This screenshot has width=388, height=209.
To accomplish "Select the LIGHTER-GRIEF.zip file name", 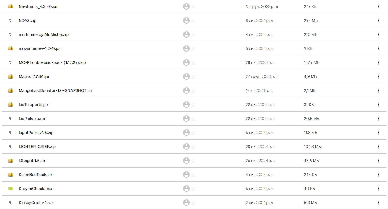I will (37, 147).
